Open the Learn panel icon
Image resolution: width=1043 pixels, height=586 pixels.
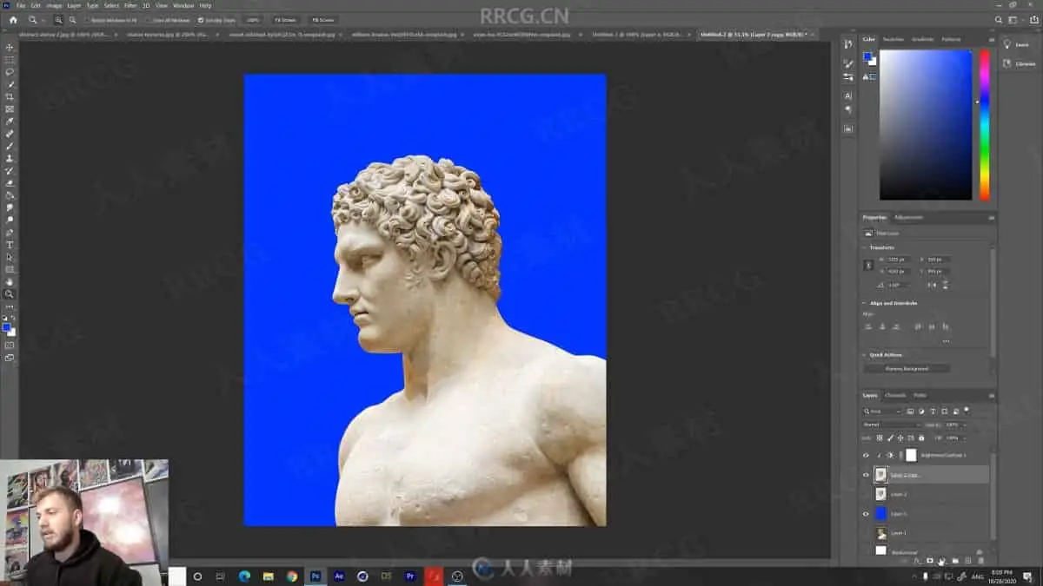click(1007, 44)
